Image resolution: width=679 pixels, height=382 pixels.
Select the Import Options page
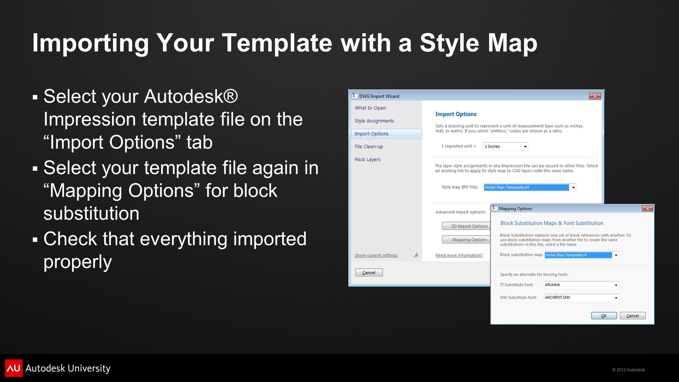386,134
